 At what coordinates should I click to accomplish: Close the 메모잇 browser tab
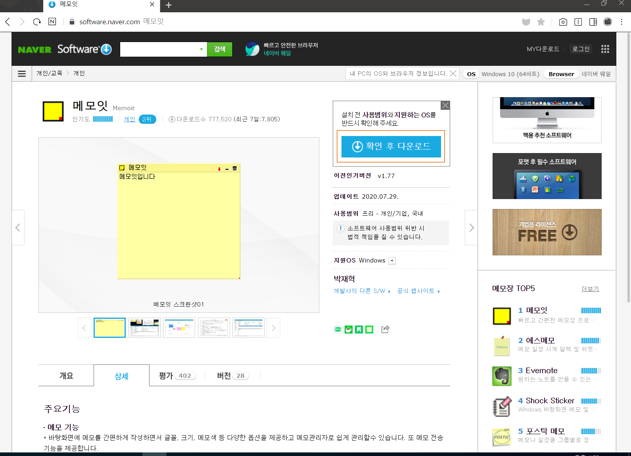(x=152, y=4)
